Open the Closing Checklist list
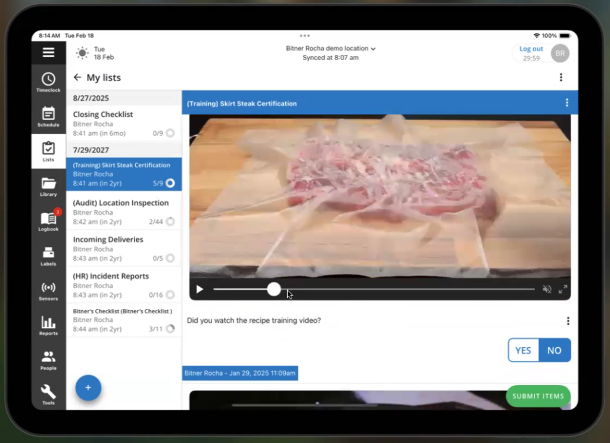 (124, 124)
